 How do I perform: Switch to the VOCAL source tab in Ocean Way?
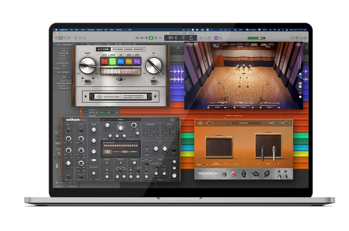(x=247, y=44)
